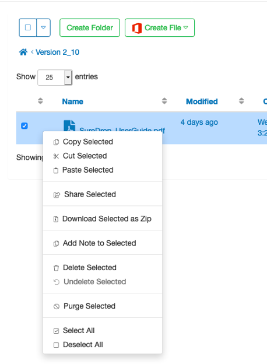Screen dimensions: 267x364
Task: Click the Name column header
Action: coord(73,101)
